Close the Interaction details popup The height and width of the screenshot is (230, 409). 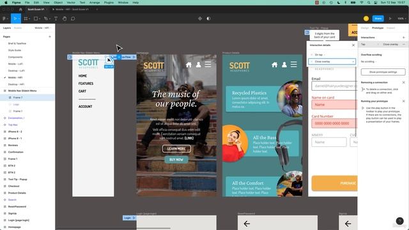click(353, 45)
